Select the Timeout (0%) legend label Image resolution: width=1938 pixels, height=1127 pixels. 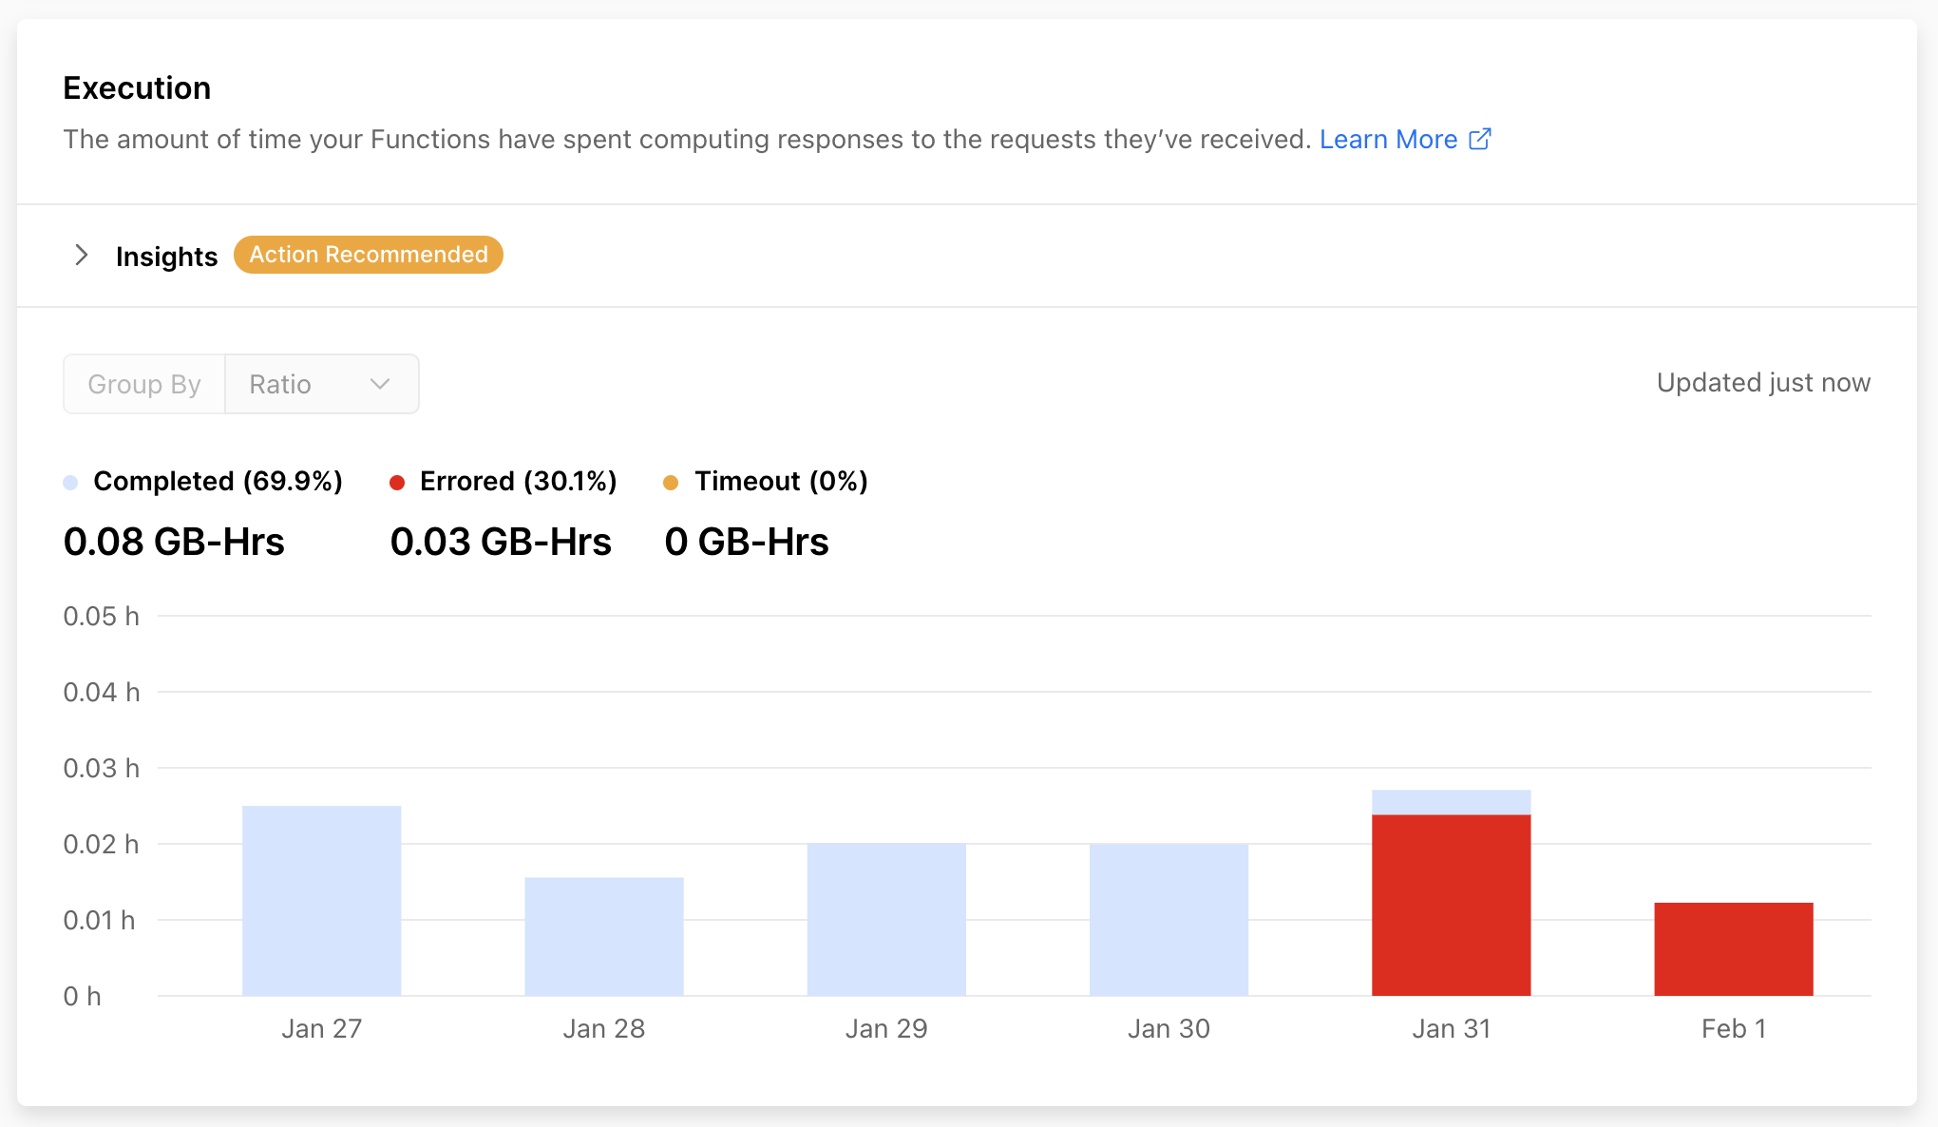pos(781,481)
